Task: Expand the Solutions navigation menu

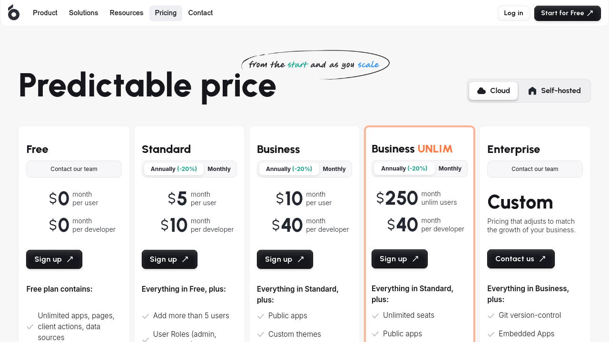Action: (83, 13)
